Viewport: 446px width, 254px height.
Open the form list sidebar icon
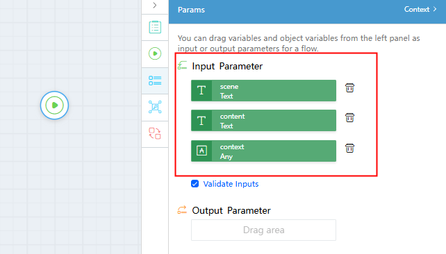coord(155,27)
